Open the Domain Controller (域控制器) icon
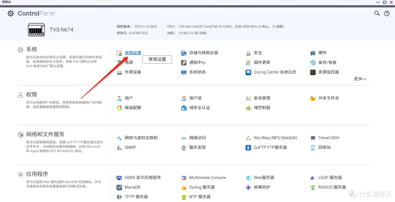 pyautogui.click(x=248, y=108)
